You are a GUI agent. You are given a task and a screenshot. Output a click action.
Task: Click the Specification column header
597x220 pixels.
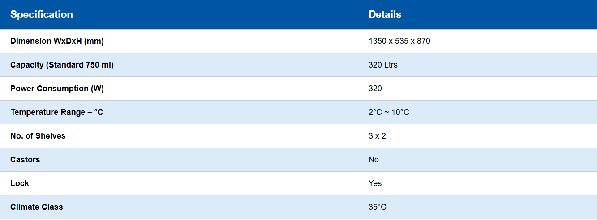click(42, 14)
